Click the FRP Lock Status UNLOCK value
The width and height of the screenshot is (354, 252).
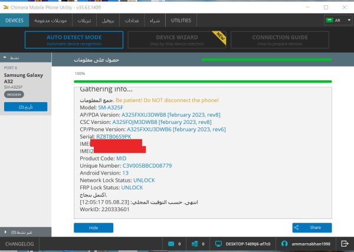click(132, 188)
